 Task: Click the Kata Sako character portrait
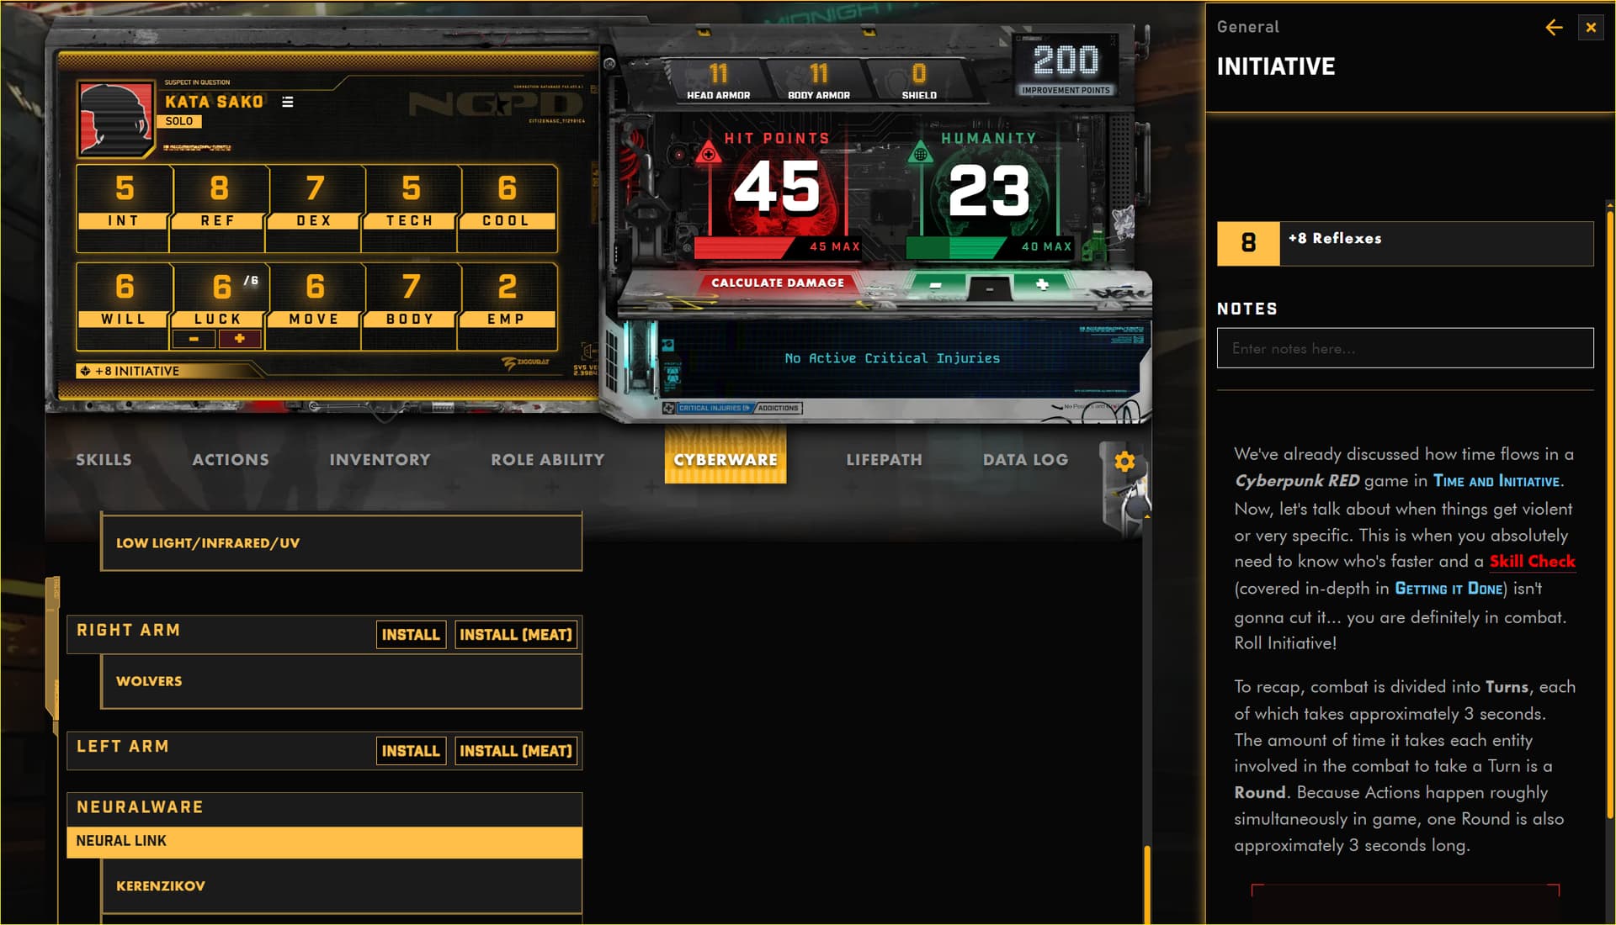click(116, 119)
